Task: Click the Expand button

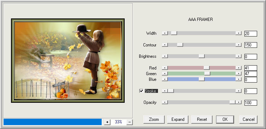Action: [178, 119]
